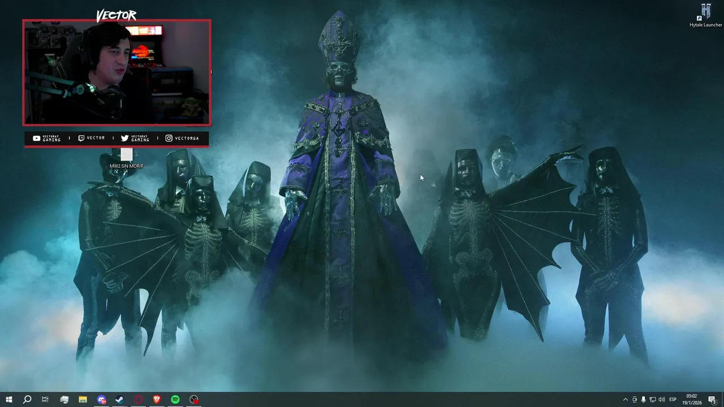Select the MW2 SIN MORIR desktop file
This screenshot has width=724, height=407.
pos(127,158)
